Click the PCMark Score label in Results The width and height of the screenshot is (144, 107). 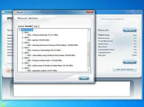coord(104,35)
